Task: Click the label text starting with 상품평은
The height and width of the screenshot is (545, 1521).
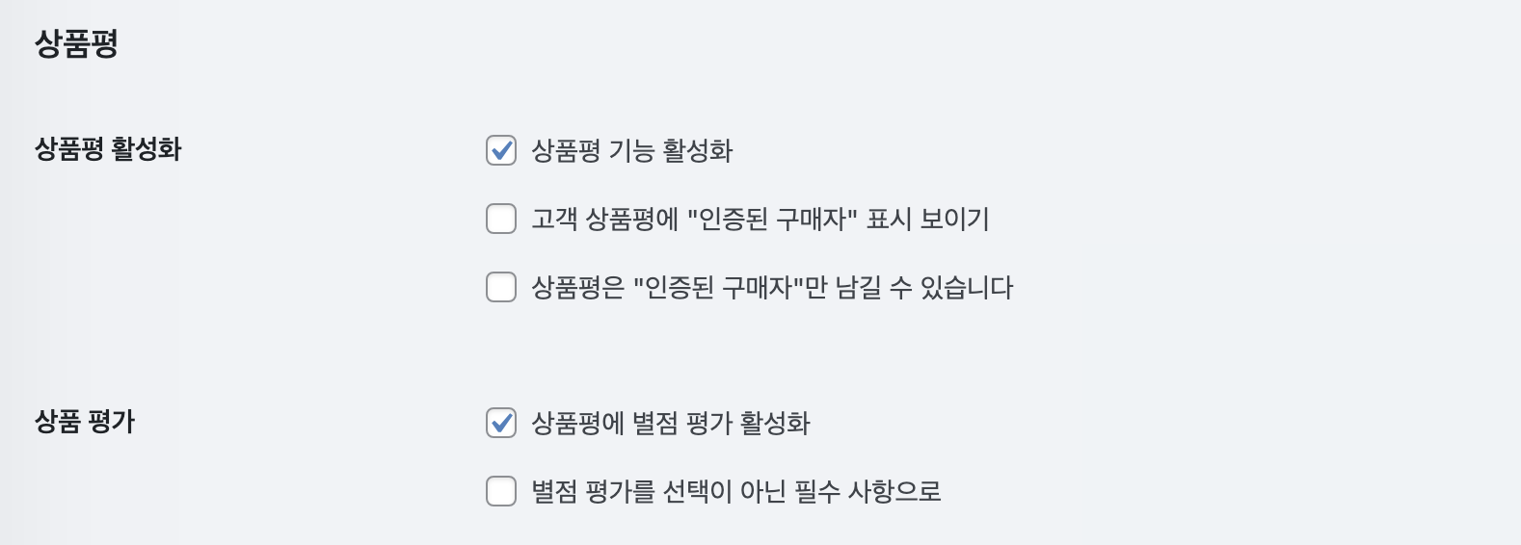Action: point(772,288)
